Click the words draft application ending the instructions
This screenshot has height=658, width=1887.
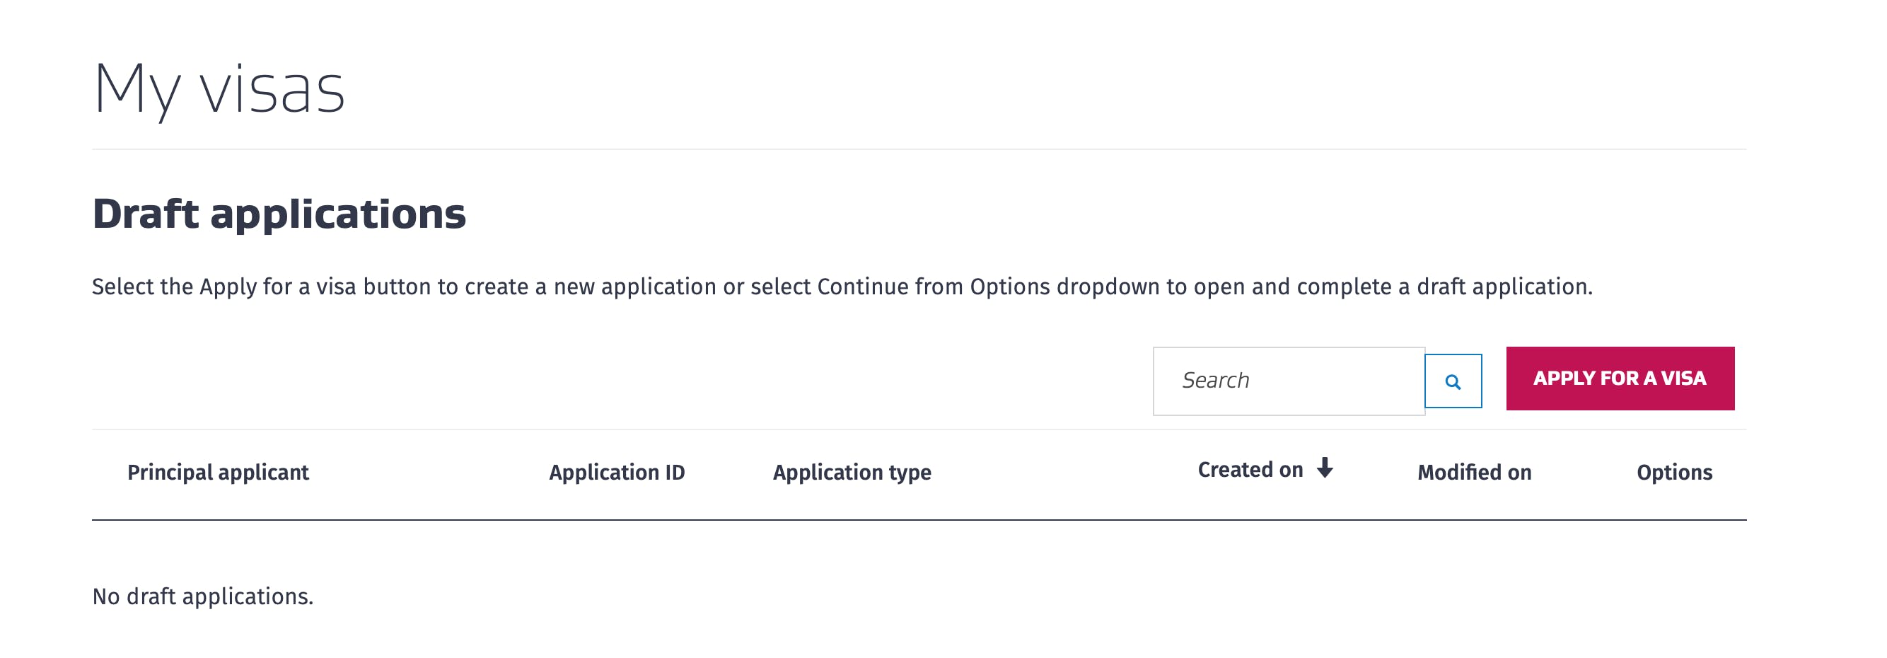coord(1504,287)
